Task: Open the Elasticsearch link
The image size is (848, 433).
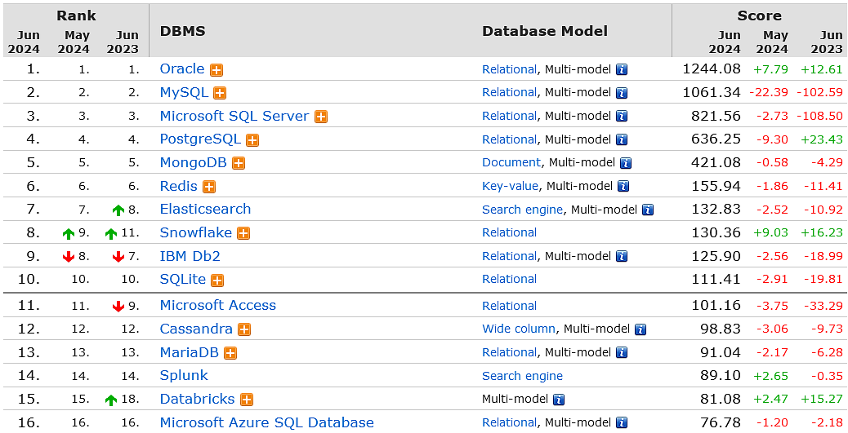Action: coord(206,209)
